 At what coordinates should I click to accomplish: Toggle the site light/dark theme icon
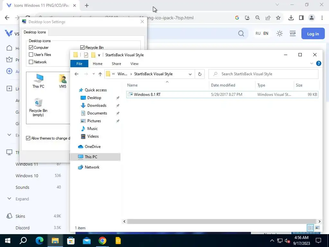click(x=280, y=33)
